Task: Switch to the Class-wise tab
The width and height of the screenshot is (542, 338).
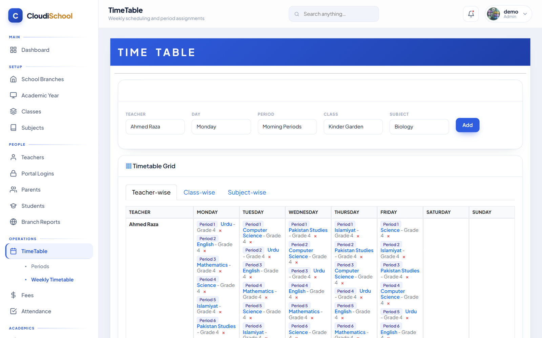Action: pyautogui.click(x=199, y=192)
